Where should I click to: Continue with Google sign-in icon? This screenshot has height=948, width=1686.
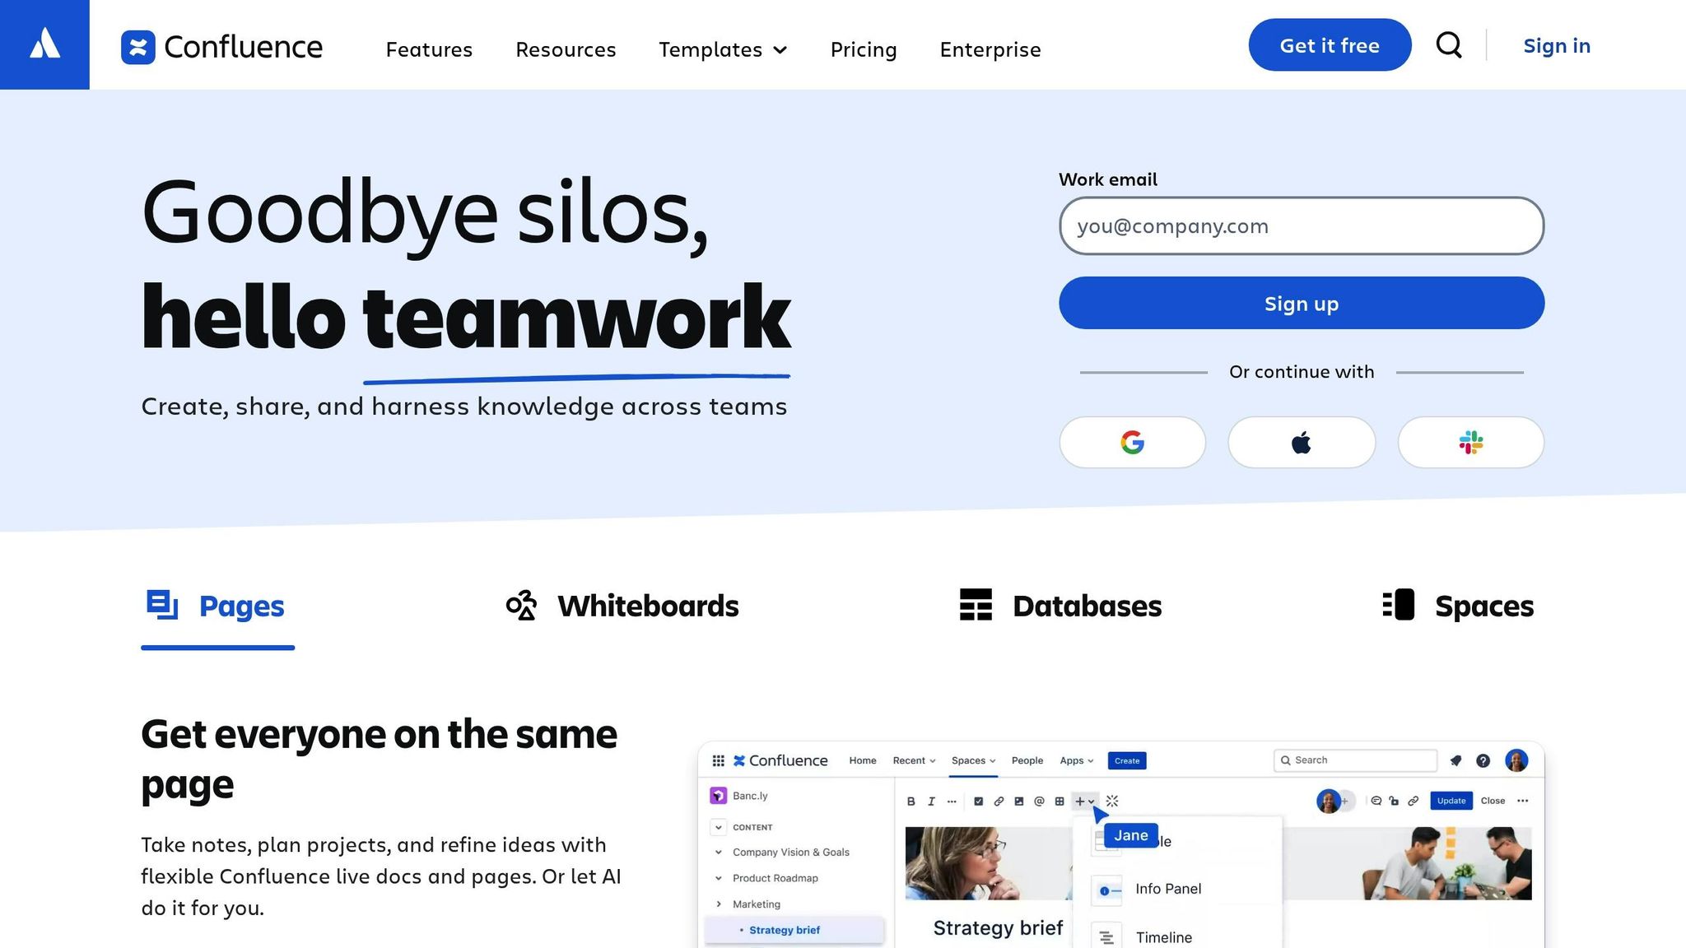tap(1132, 443)
